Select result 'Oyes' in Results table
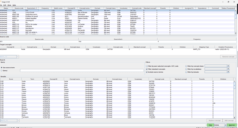Screen dimensions: 238x128 [x=117, y=85]
